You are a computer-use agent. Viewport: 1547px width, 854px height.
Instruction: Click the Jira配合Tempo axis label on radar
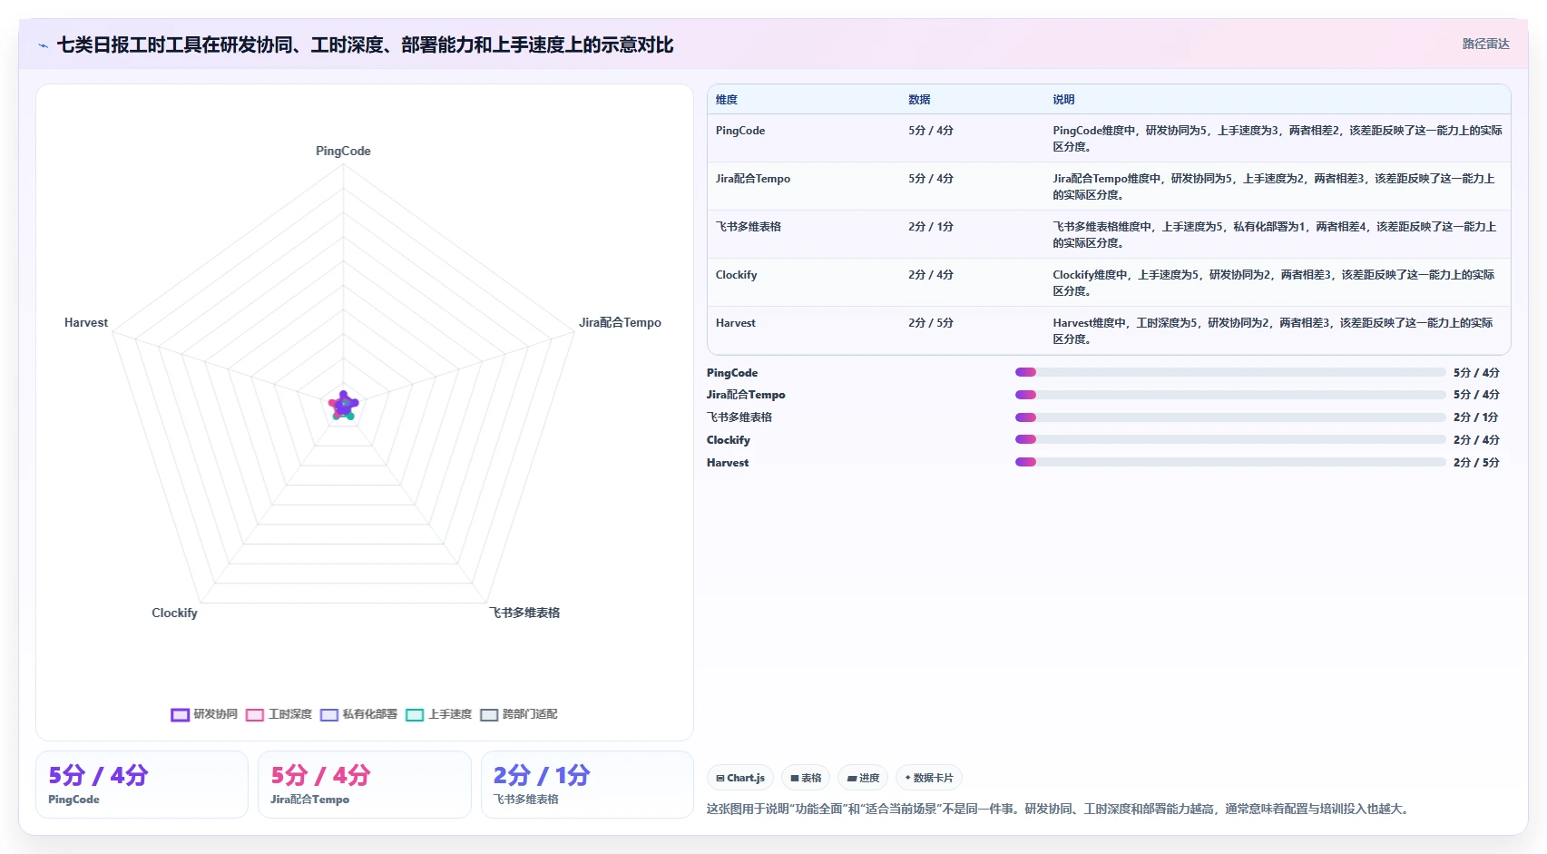[620, 322]
